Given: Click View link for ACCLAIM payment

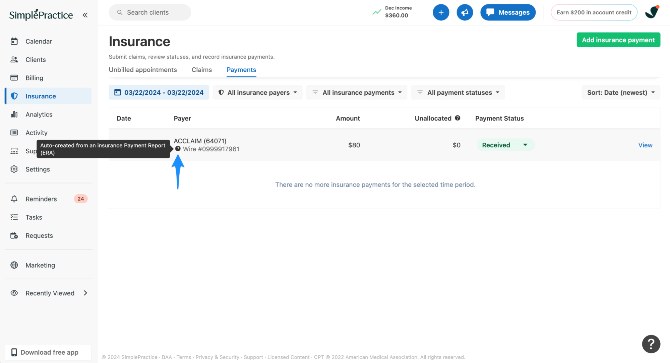Looking at the screenshot, I should (x=645, y=145).
